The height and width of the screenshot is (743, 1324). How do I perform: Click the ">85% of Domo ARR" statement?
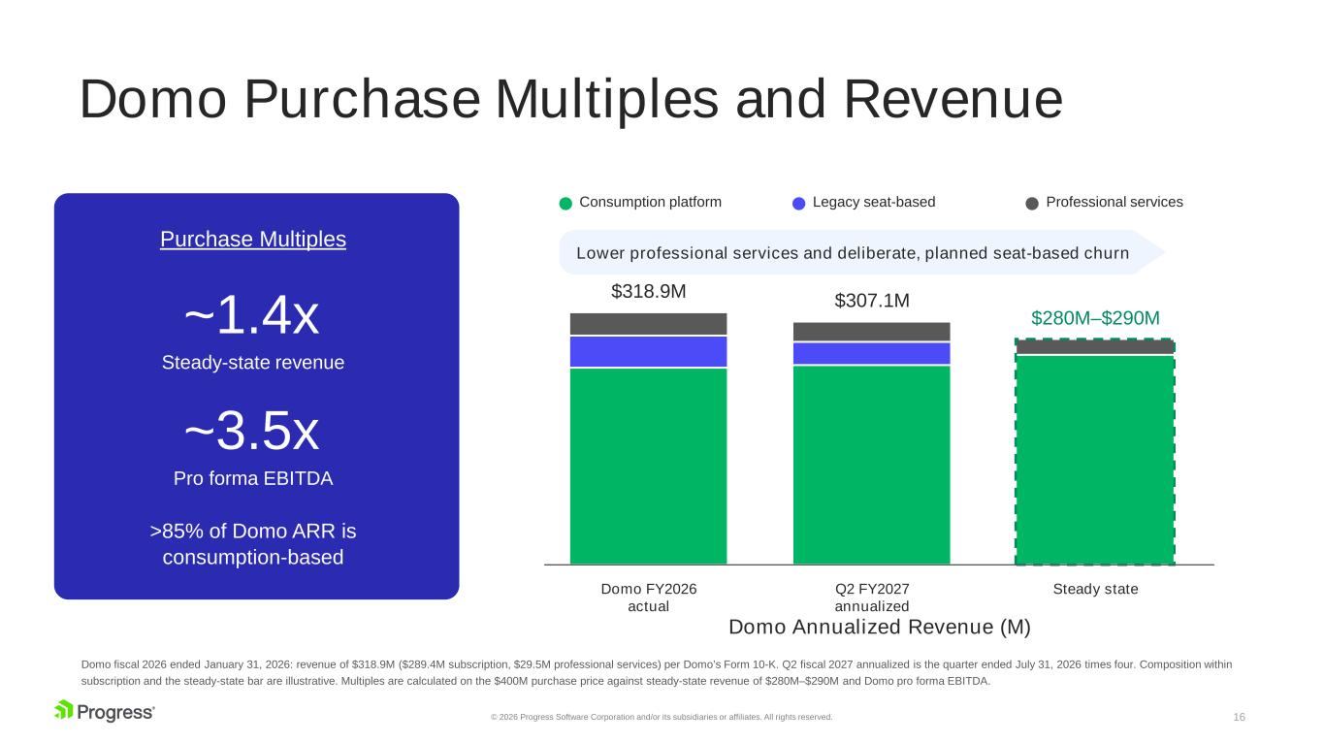[253, 545]
